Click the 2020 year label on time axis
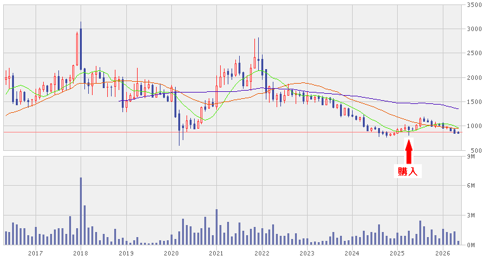484x258 pixels. (x=171, y=254)
